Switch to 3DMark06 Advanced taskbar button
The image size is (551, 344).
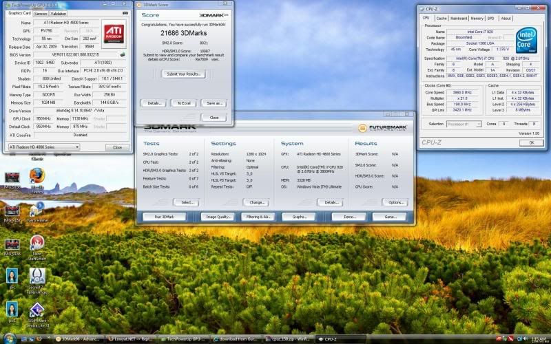tap(79, 339)
